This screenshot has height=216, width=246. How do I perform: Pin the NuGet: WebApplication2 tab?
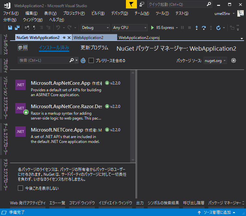click(64, 38)
